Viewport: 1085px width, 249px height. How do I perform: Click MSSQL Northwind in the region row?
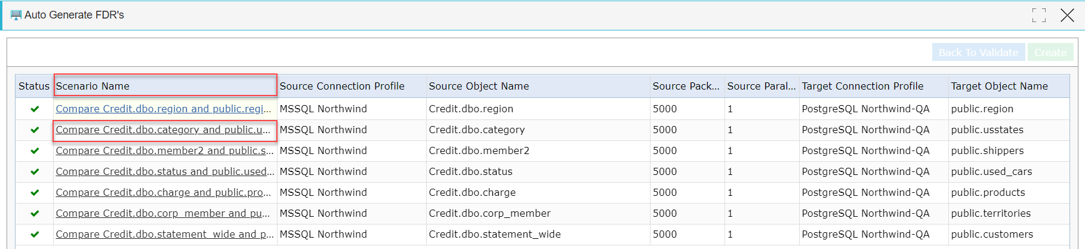click(323, 109)
